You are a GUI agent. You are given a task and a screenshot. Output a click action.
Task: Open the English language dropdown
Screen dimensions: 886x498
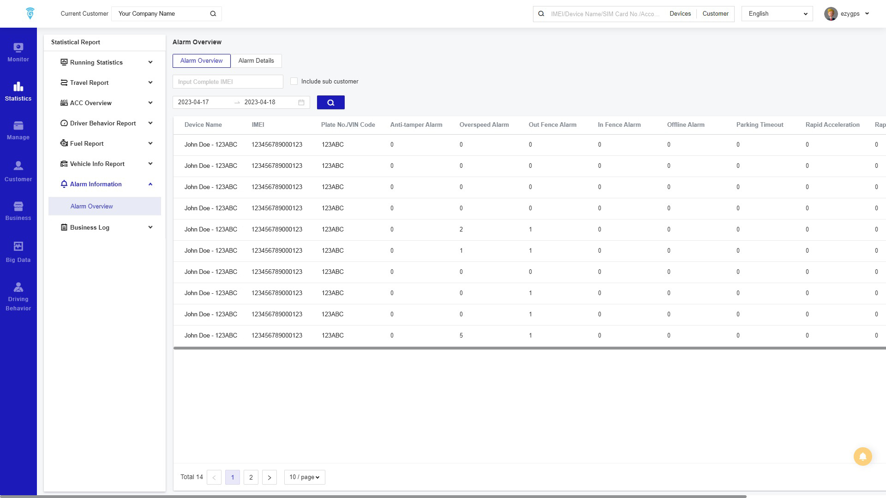[777, 14]
